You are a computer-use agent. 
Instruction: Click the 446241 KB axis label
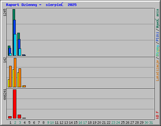[x=5, y=94]
